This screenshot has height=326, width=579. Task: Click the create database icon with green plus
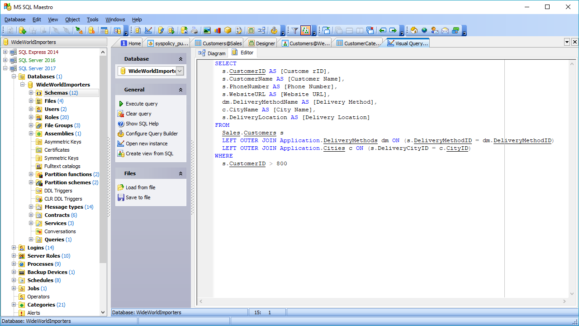(x=22, y=30)
